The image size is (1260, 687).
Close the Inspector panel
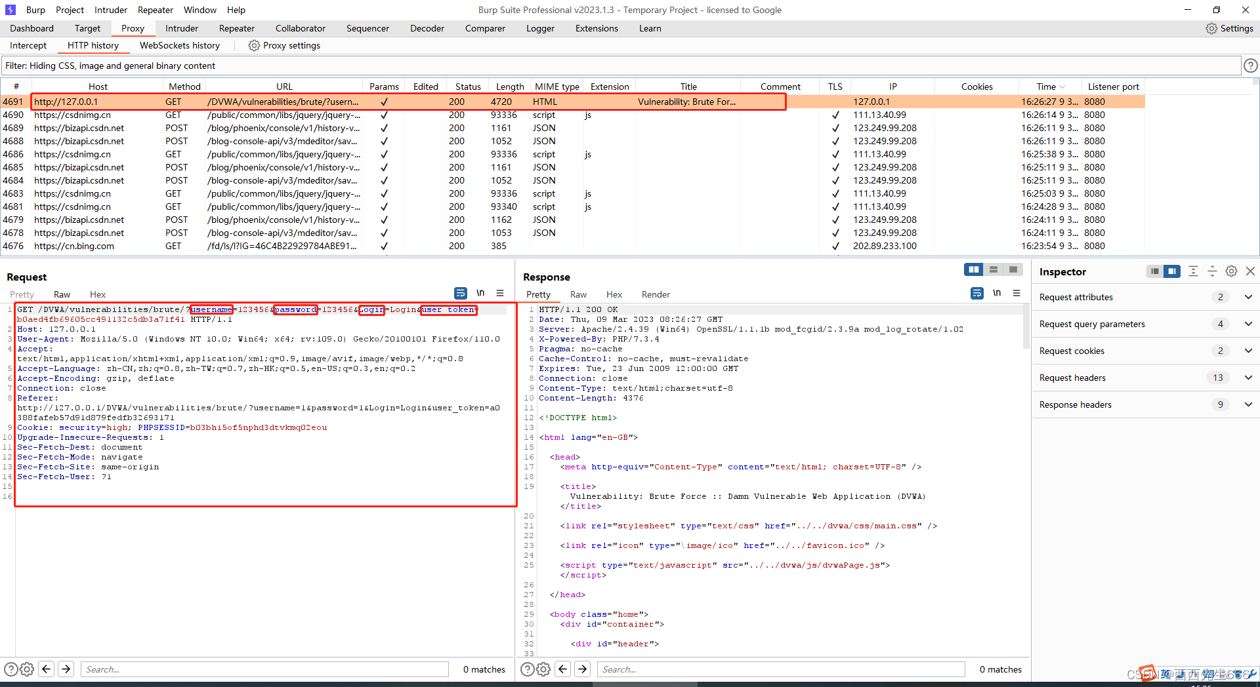tap(1250, 271)
